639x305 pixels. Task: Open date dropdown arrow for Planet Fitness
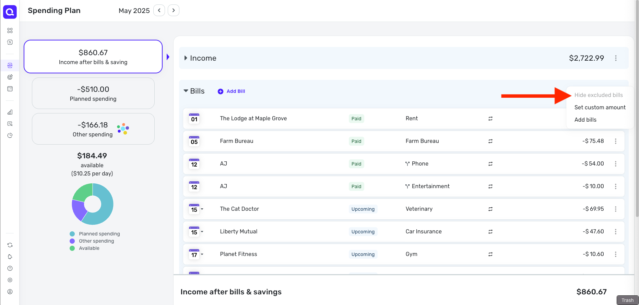[x=202, y=254]
